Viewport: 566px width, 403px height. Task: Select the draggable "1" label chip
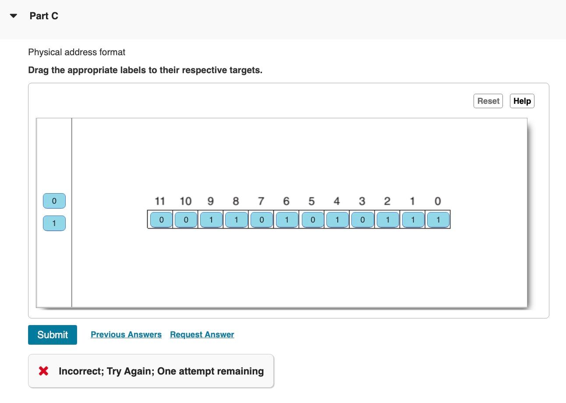[54, 223]
